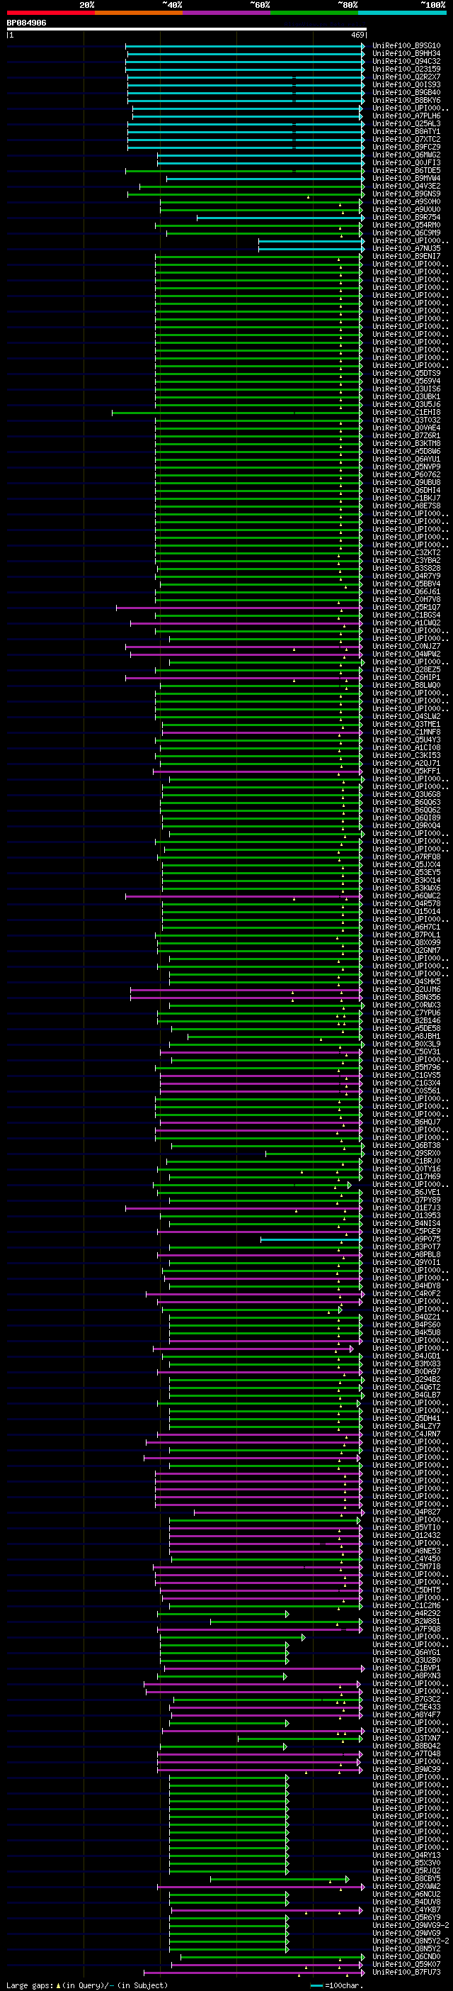Click the purple ~60% identity legend segment
The image size is (453, 1991).
tap(227, 12)
